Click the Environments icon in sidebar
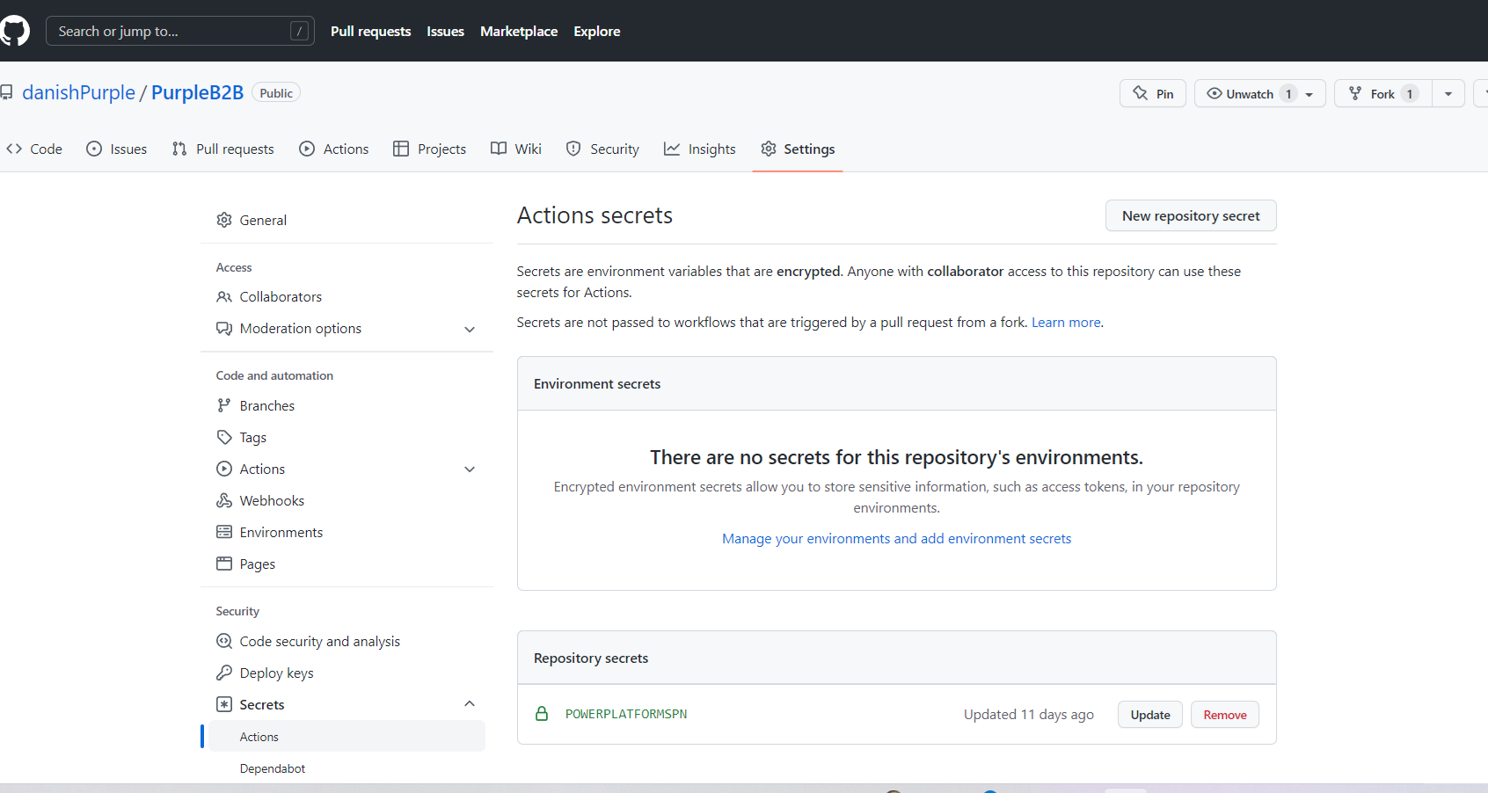 224,532
